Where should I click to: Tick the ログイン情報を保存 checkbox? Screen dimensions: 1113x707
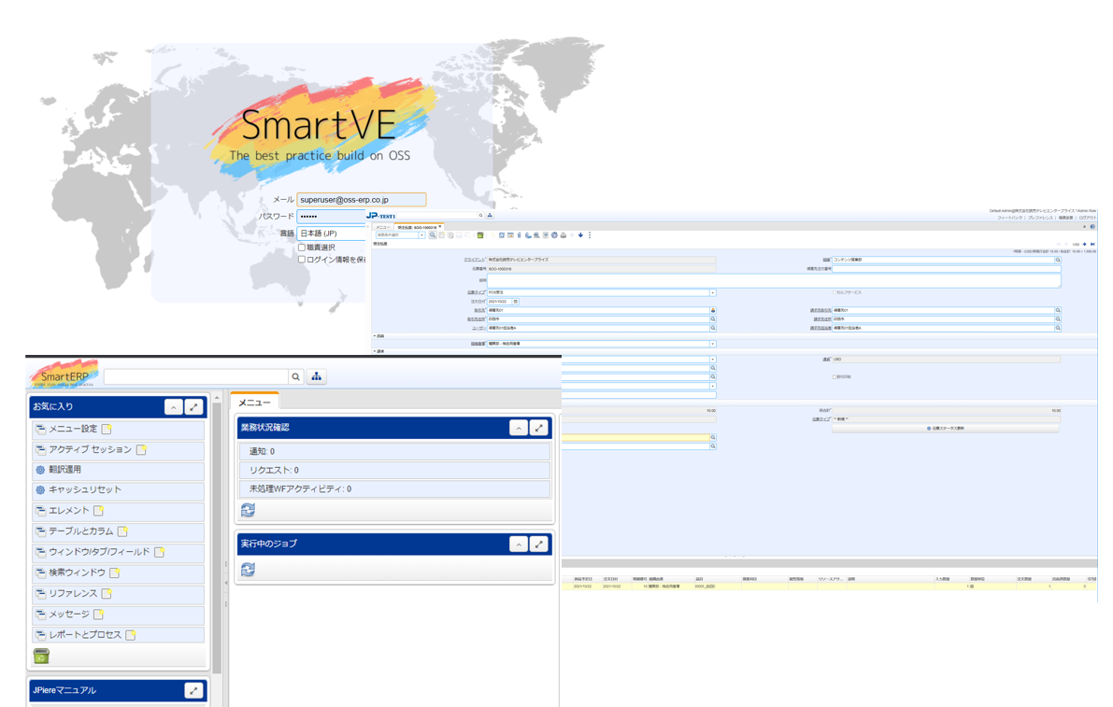coord(302,260)
